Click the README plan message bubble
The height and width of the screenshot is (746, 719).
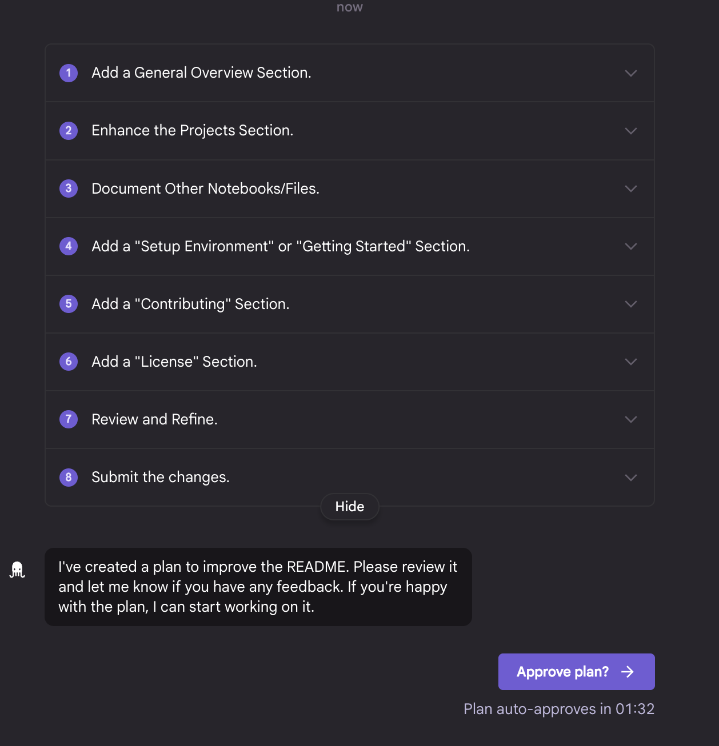[258, 587]
